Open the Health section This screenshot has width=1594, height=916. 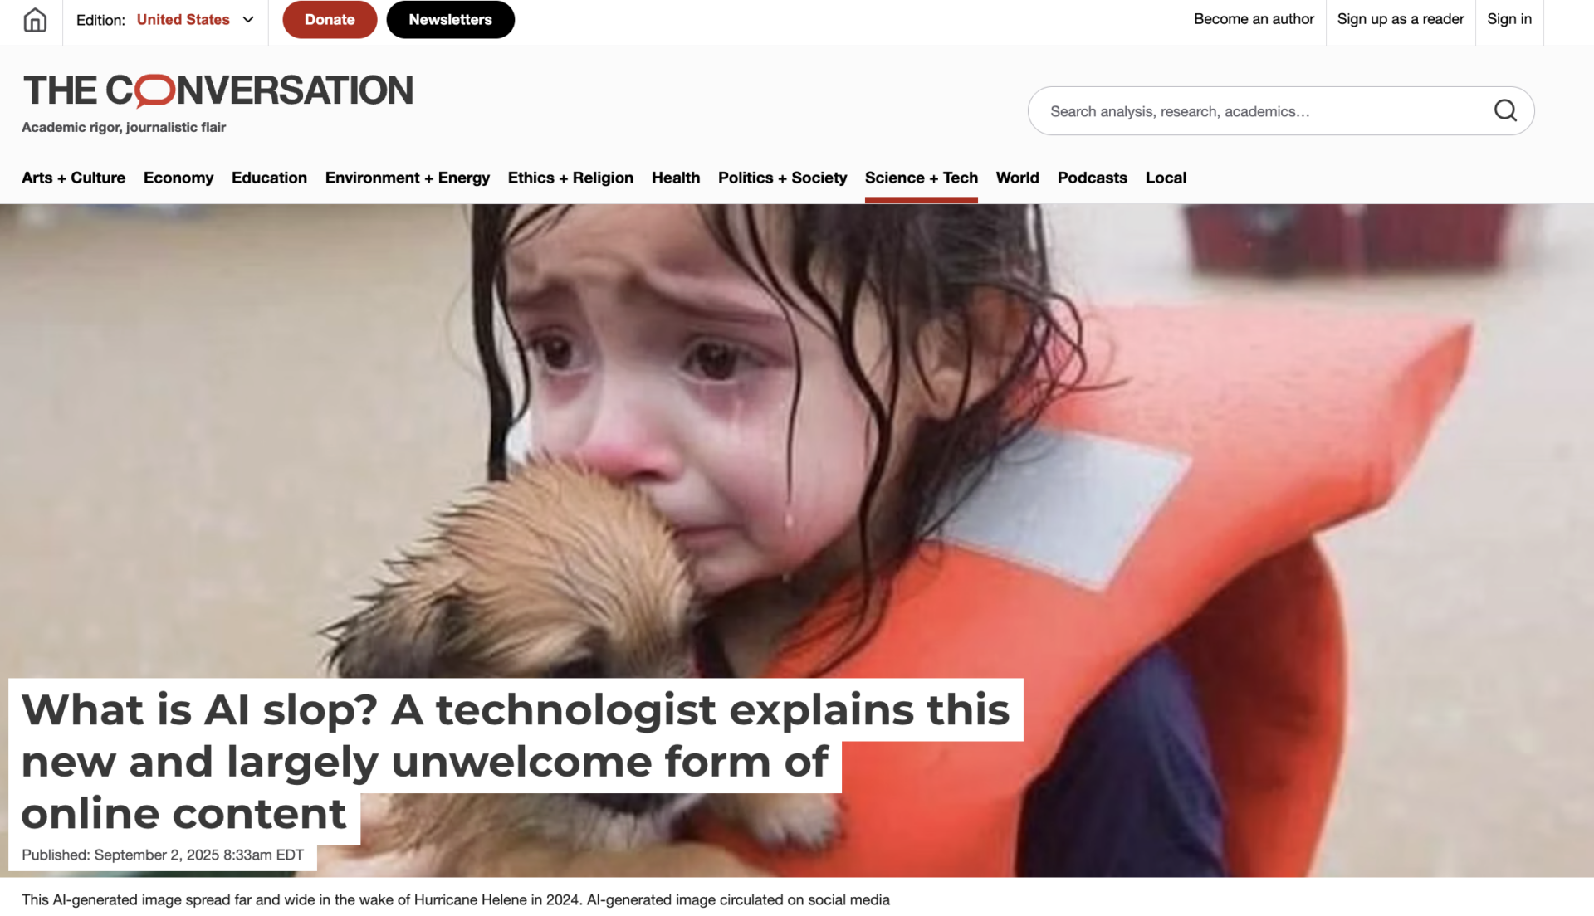click(x=676, y=178)
